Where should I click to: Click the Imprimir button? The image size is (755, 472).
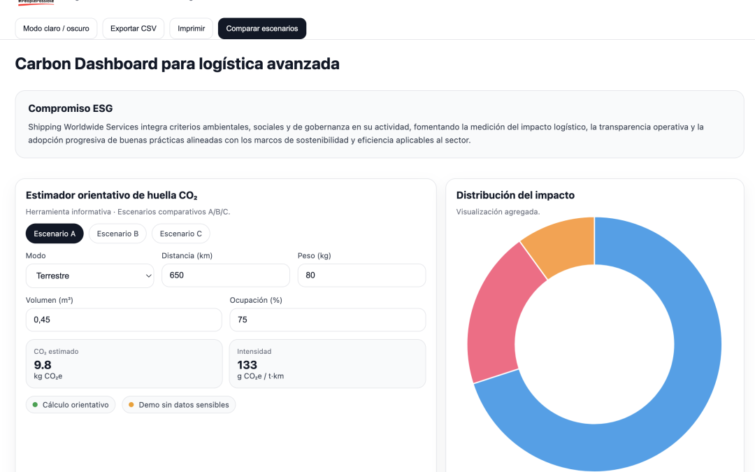[x=191, y=28]
